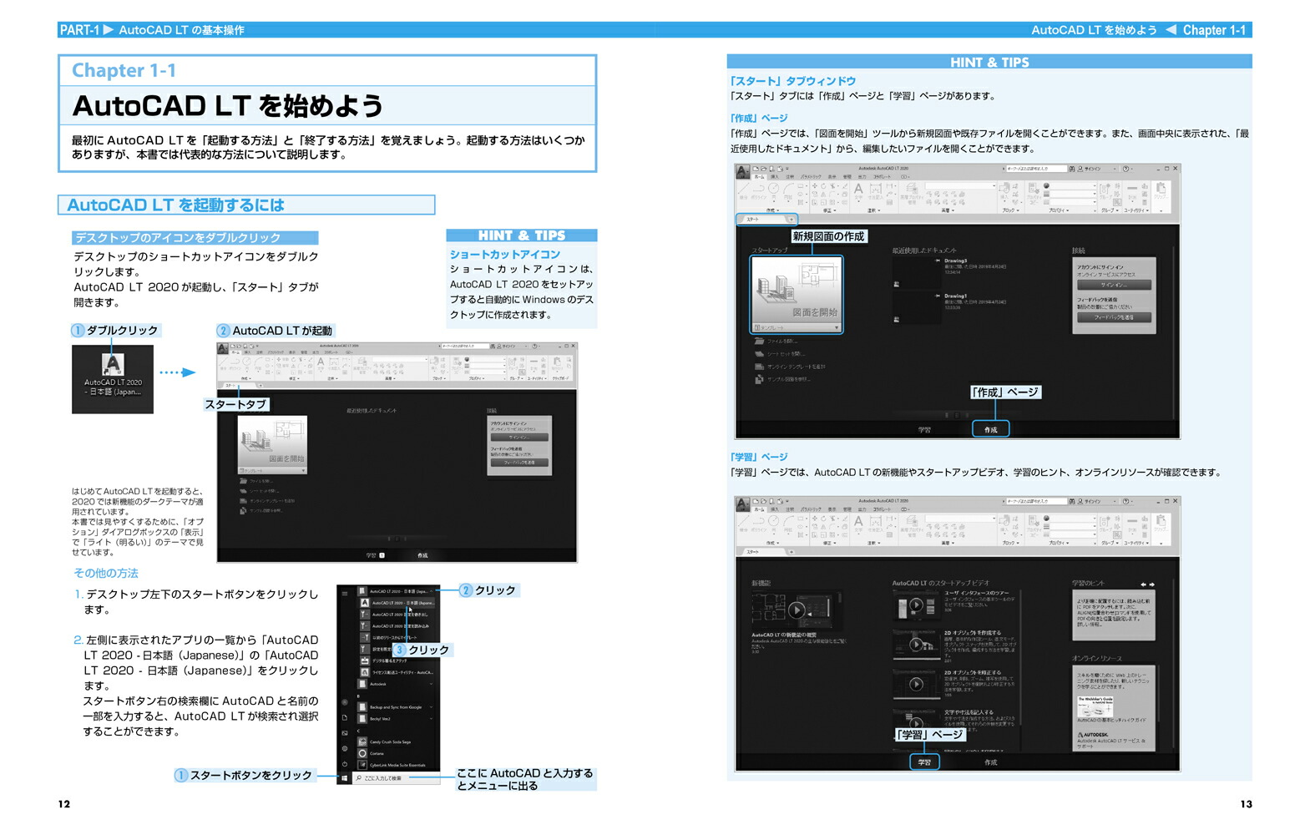The height and width of the screenshot is (835, 1310).
Task: Click 'サンプル図面を参照...' in 作成 page screenshot
Action: pyautogui.click(x=782, y=379)
